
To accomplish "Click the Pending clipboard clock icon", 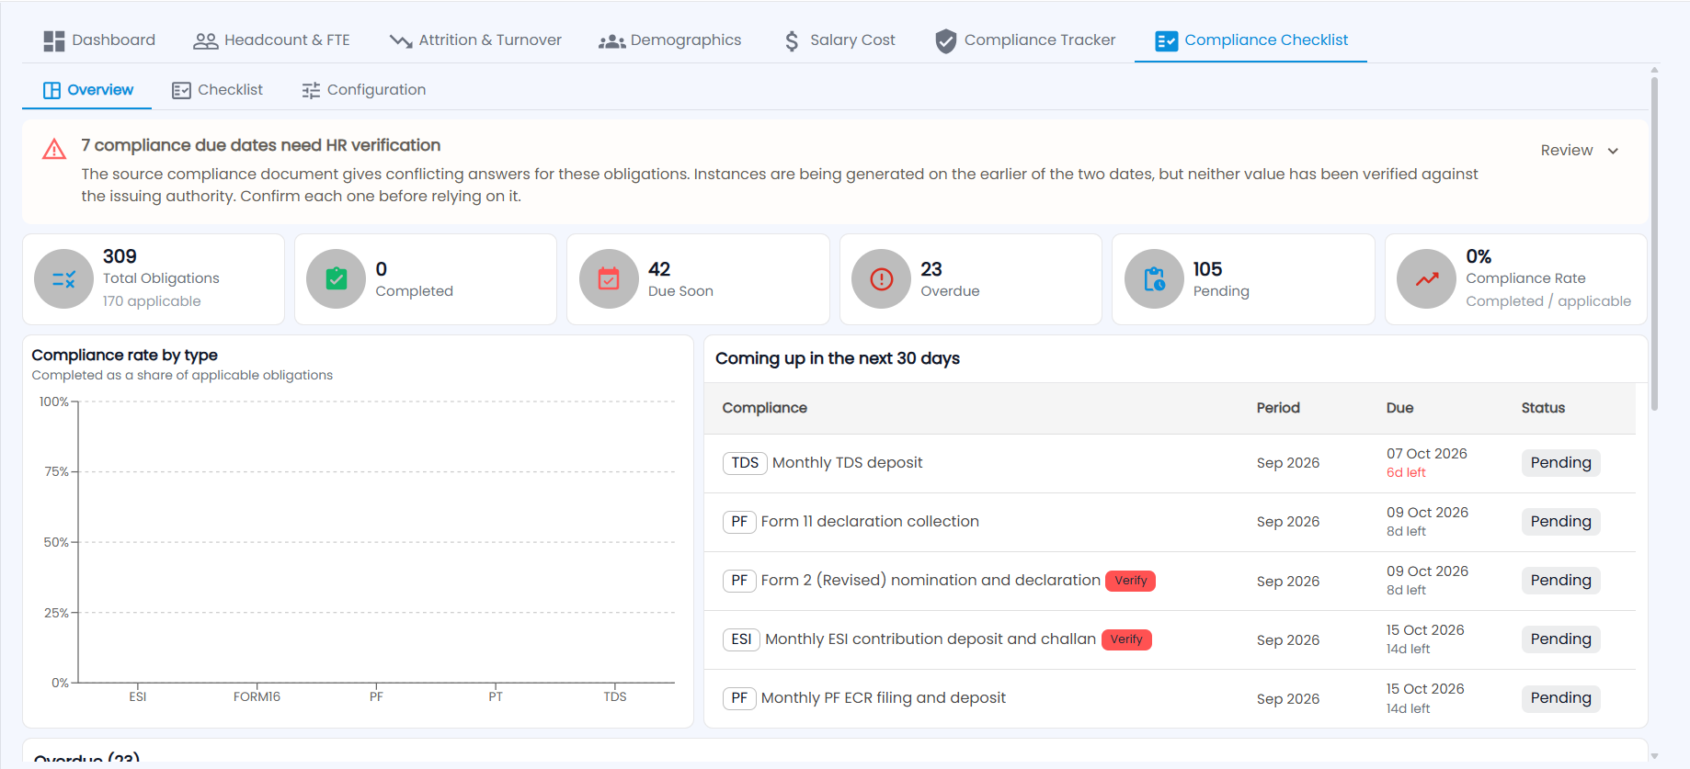I will point(1154,279).
